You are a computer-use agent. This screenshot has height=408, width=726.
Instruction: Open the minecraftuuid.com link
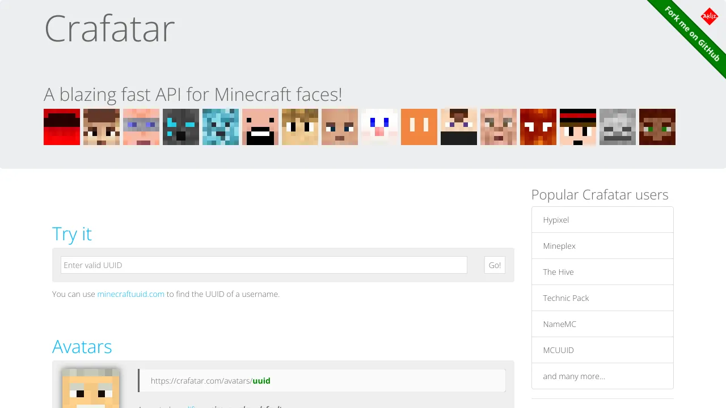pos(131,294)
